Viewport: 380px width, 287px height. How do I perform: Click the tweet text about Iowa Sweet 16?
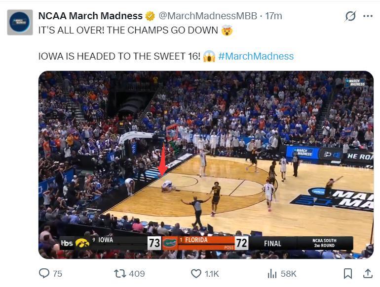119,56
